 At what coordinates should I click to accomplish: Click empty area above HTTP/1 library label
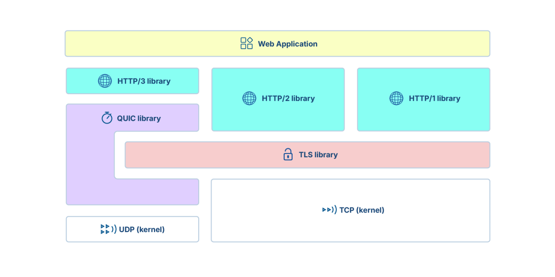click(423, 80)
